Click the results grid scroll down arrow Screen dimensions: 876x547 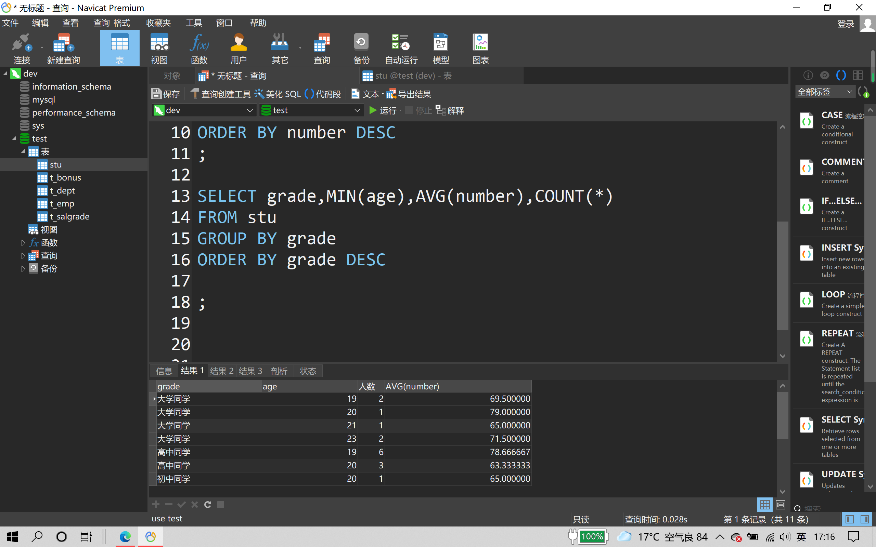click(783, 491)
